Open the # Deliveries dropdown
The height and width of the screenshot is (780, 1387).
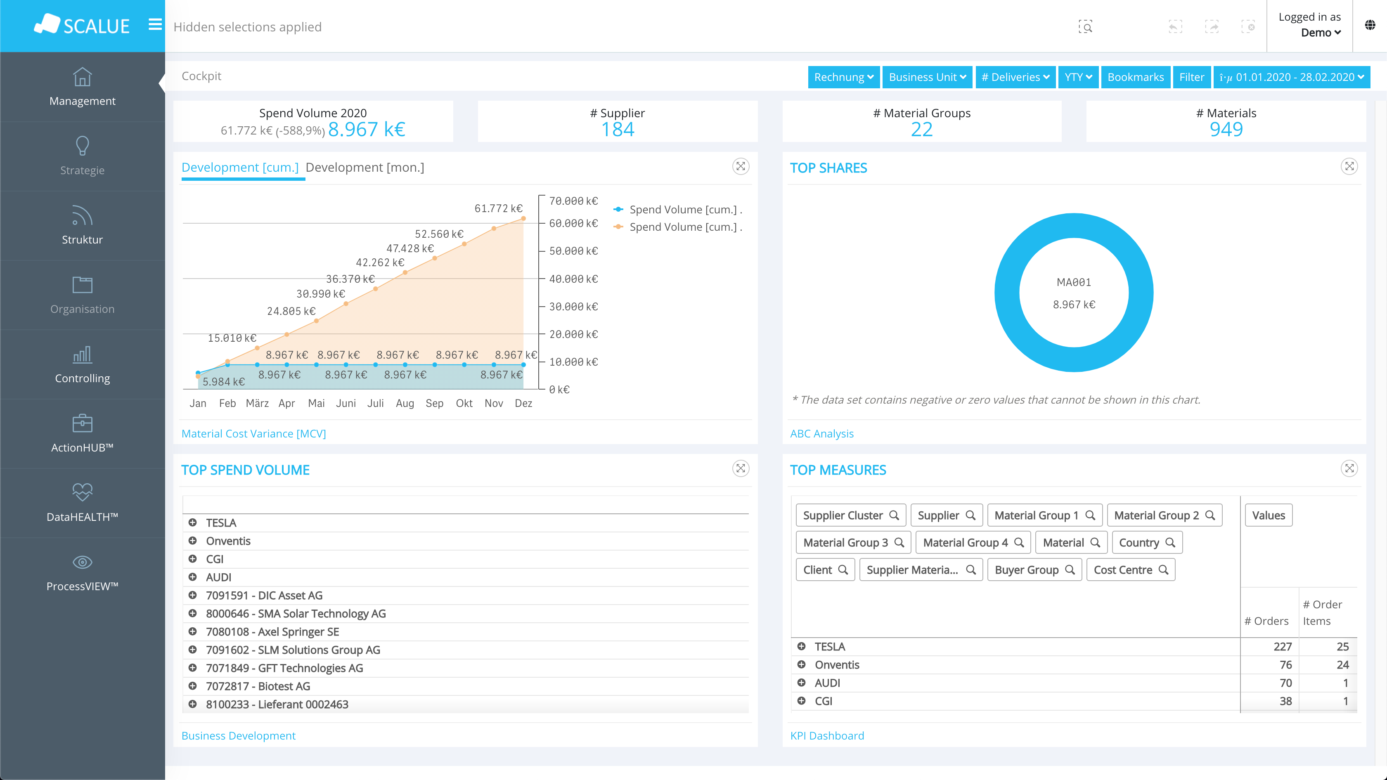click(1015, 77)
